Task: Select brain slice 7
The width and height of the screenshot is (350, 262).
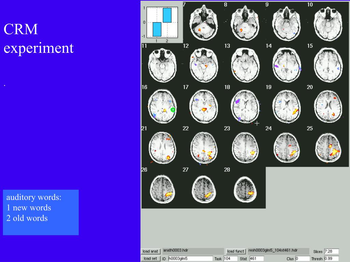Action: (204, 23)
